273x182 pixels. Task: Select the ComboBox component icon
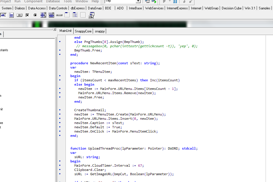click(x=51, y=15)
